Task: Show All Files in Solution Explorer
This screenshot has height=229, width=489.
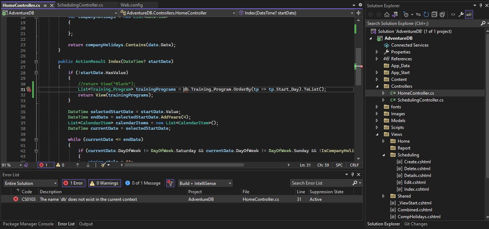Action: tap(443, 14)
